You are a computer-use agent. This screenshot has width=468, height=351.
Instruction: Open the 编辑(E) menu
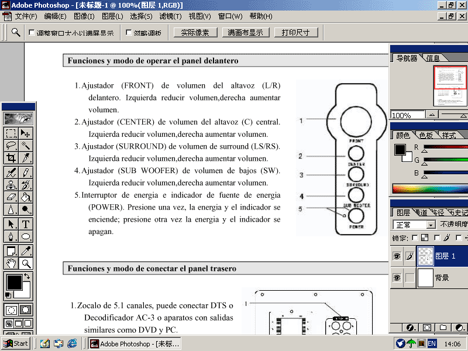[x=55, y=16]
